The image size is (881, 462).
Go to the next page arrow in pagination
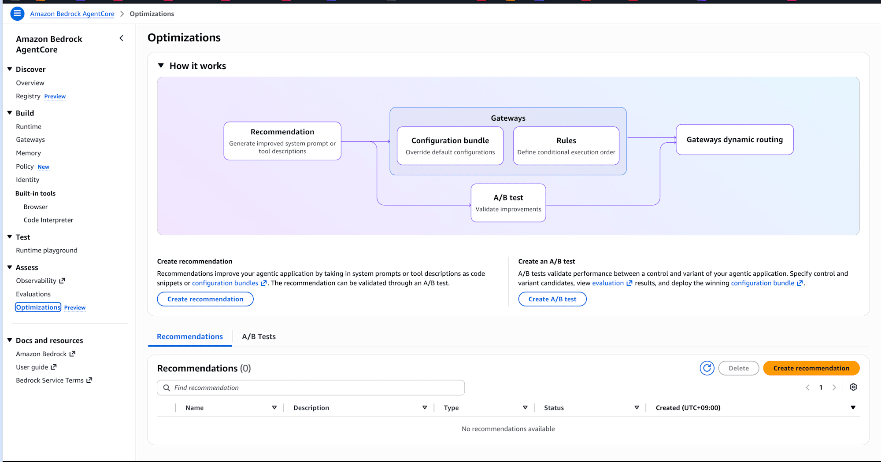(x=834, y=388)
